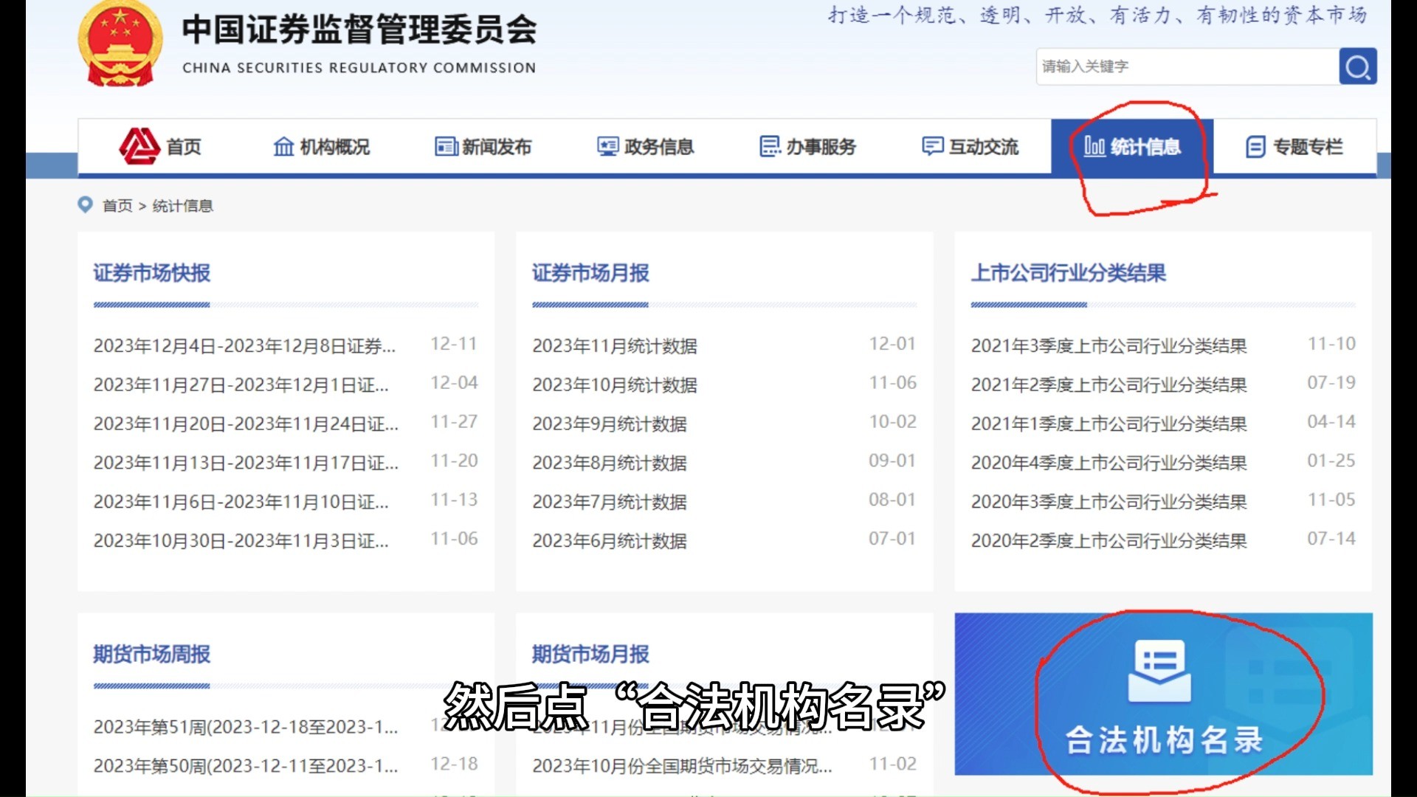Open the 办事服务 navigation tab

point(808,147)
